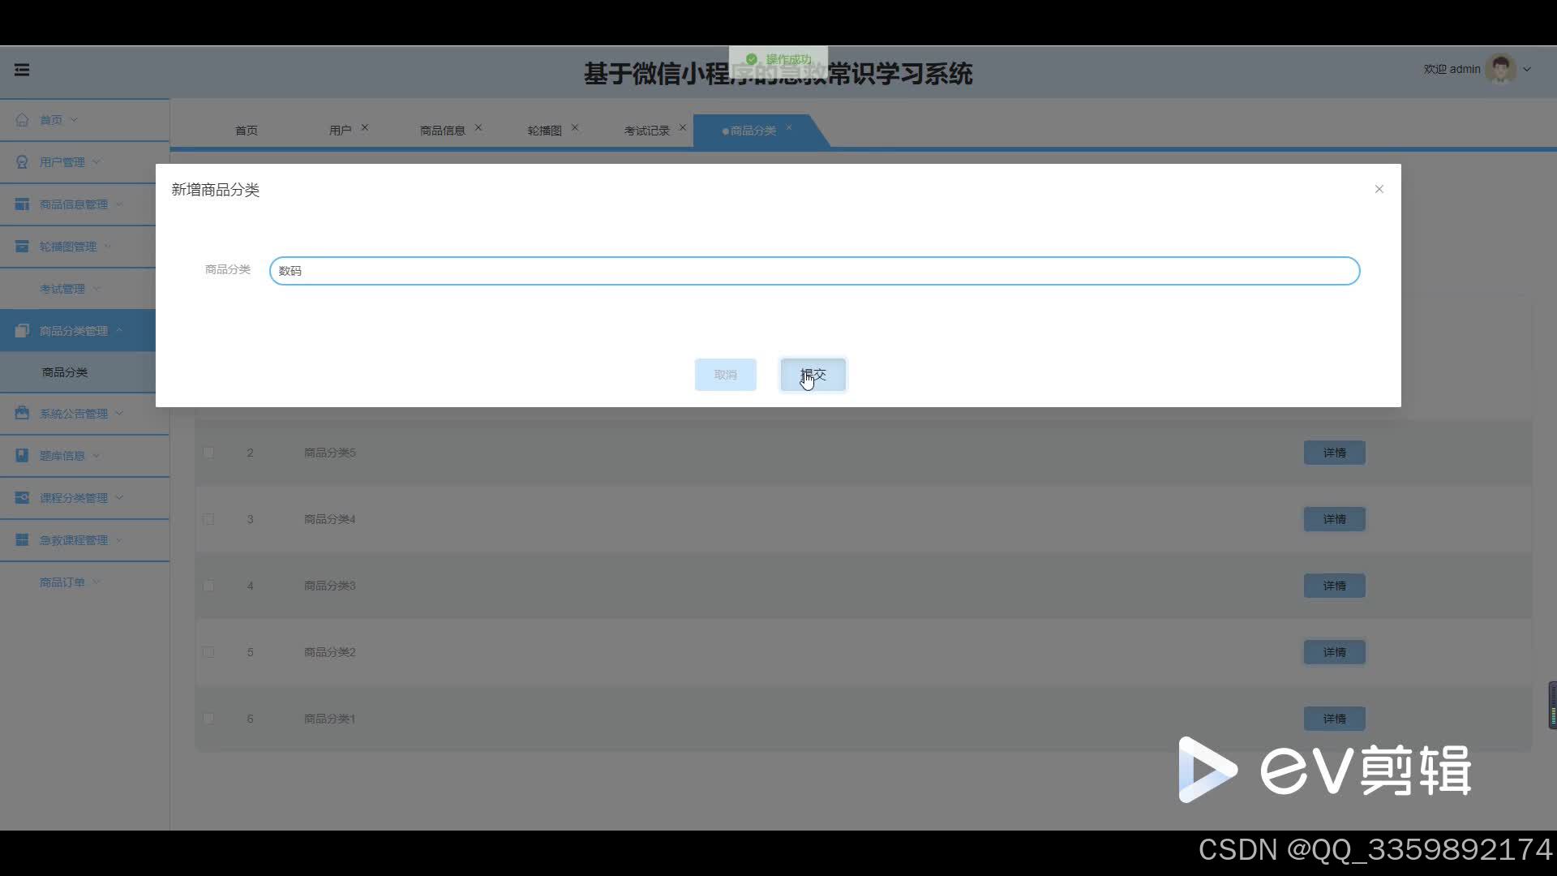Click the 商品信息管理 sidebar icon
This screenshot has height=876, width=1557.
point(22,204)
